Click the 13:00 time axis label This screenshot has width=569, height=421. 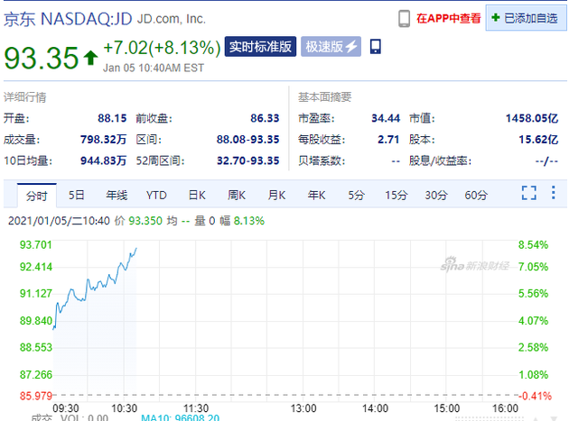click(303, 408)
